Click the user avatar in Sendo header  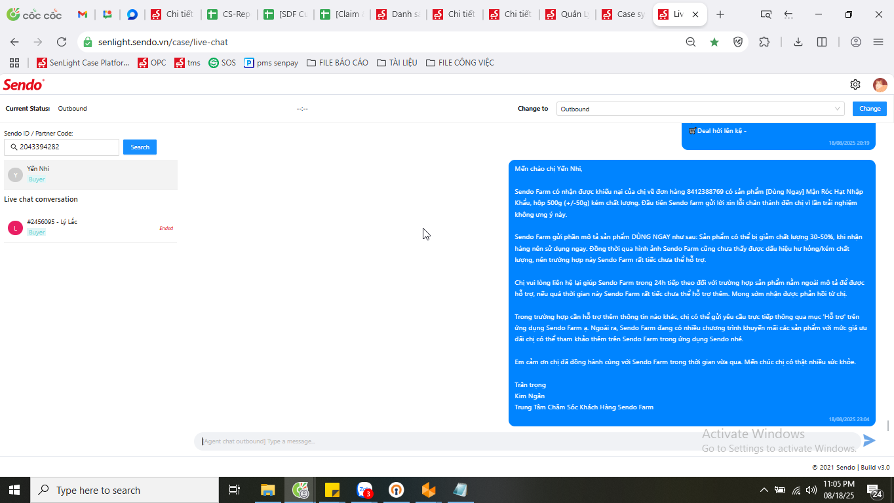point(880,84)
